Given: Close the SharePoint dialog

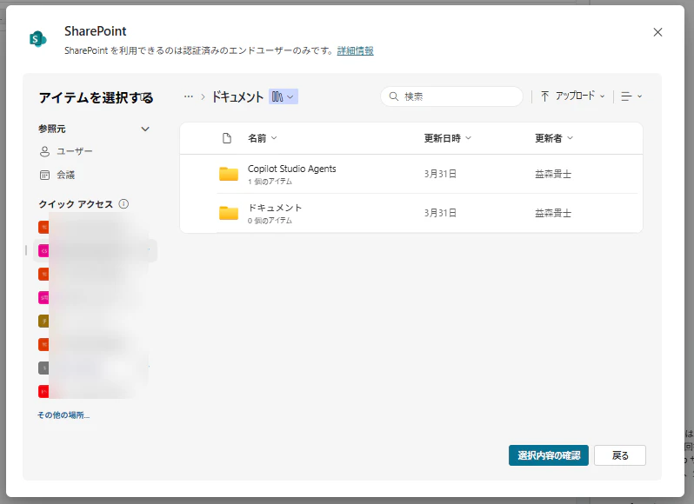Looking at the screenshot, I should [x=657, y=32].
